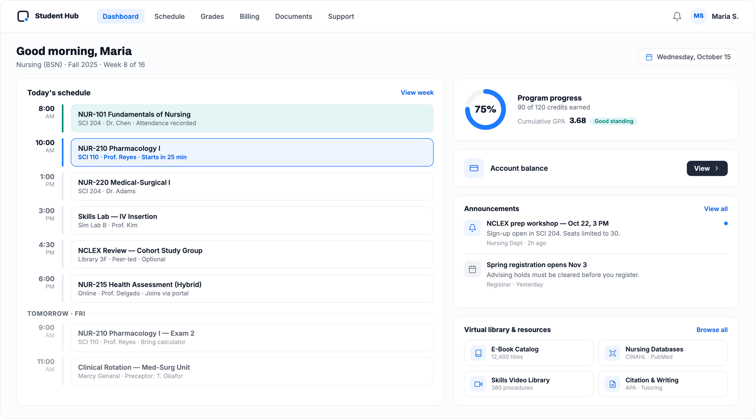This screenshot has height=419, width=755.
Task: Click 'Nursing (BSN) · Fall 2025 · Week 8 of 16' text
Action: pos(81,64)
